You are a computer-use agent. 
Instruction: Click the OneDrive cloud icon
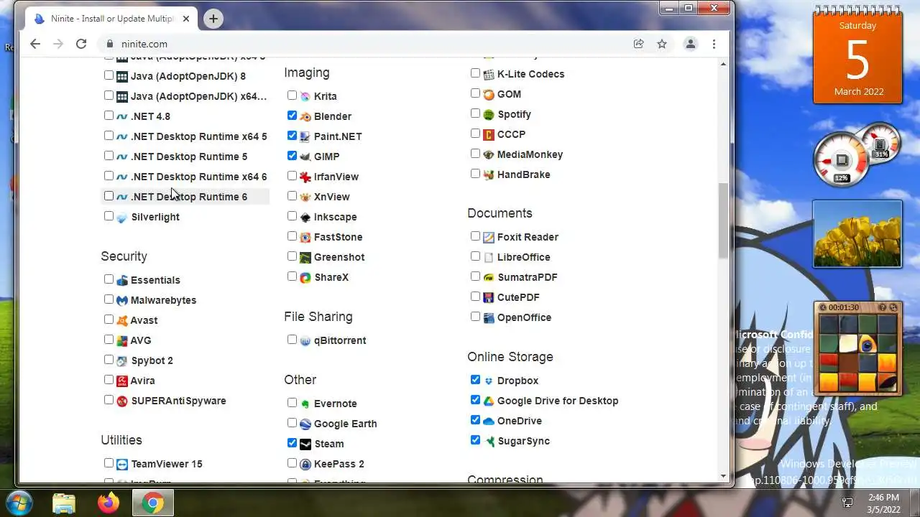[x=489, y=421]
